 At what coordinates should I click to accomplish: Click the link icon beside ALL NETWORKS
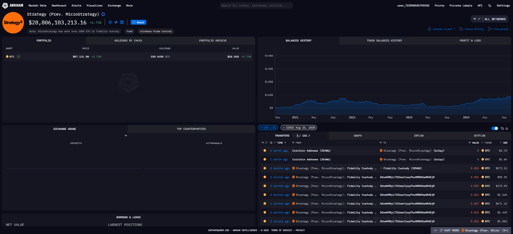click(479, 19)
